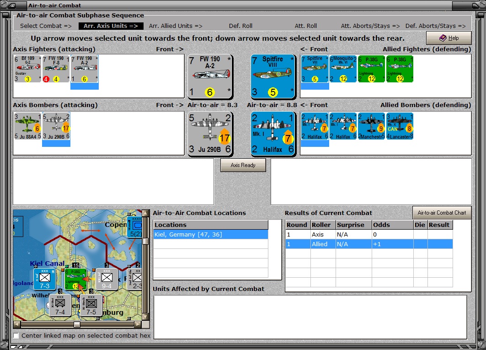
Task: Click the map vertical scrollbar down arrow
Action: point(145,317)
